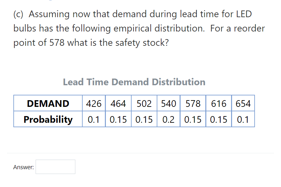
Task: Select the demand value 616 cell
Action: coord(218,103)
